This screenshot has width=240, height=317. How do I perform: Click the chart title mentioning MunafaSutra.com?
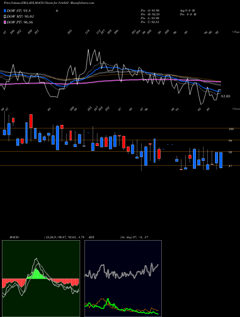pyautogui.click(x=49, y=3)
